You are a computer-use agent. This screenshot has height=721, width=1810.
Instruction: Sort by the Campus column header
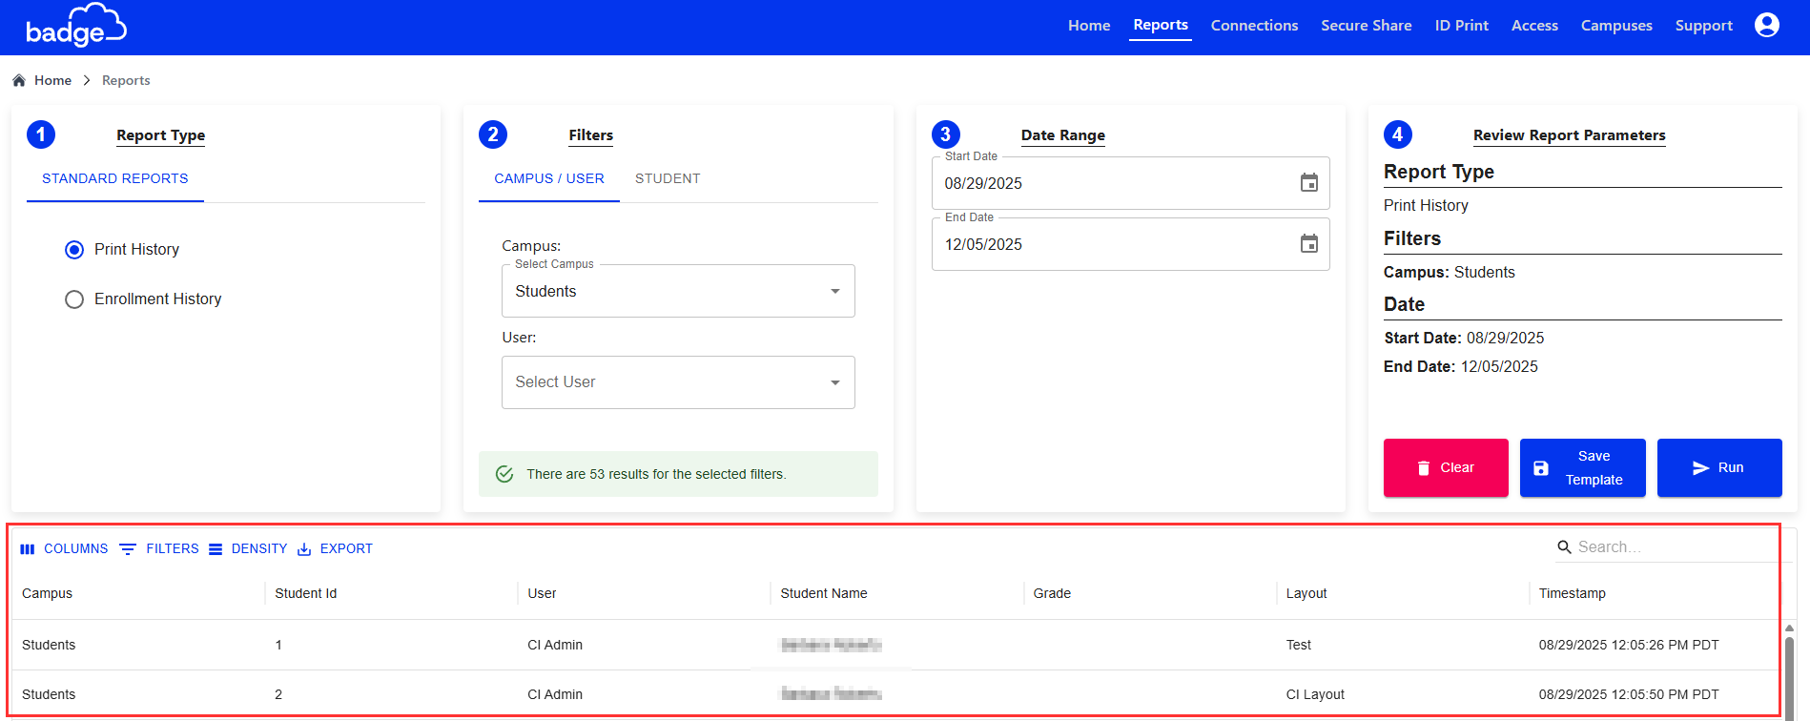coord(48,593)
